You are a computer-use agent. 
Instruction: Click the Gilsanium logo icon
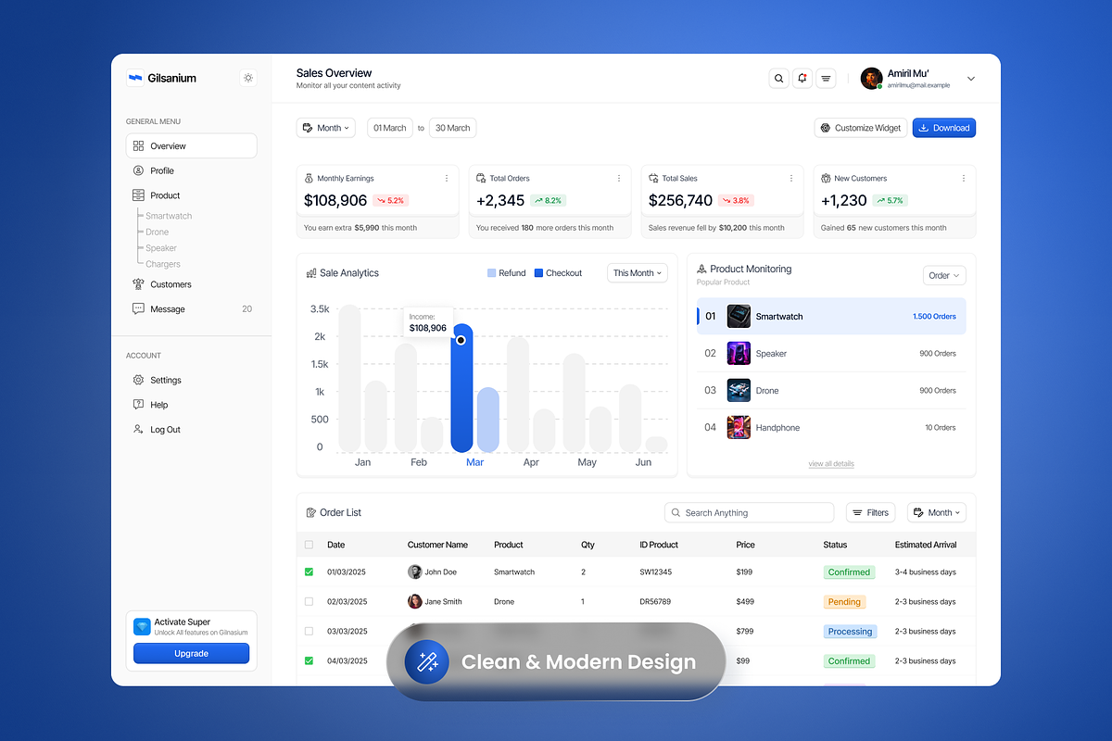pyautogui.click(x=135, y=79)
